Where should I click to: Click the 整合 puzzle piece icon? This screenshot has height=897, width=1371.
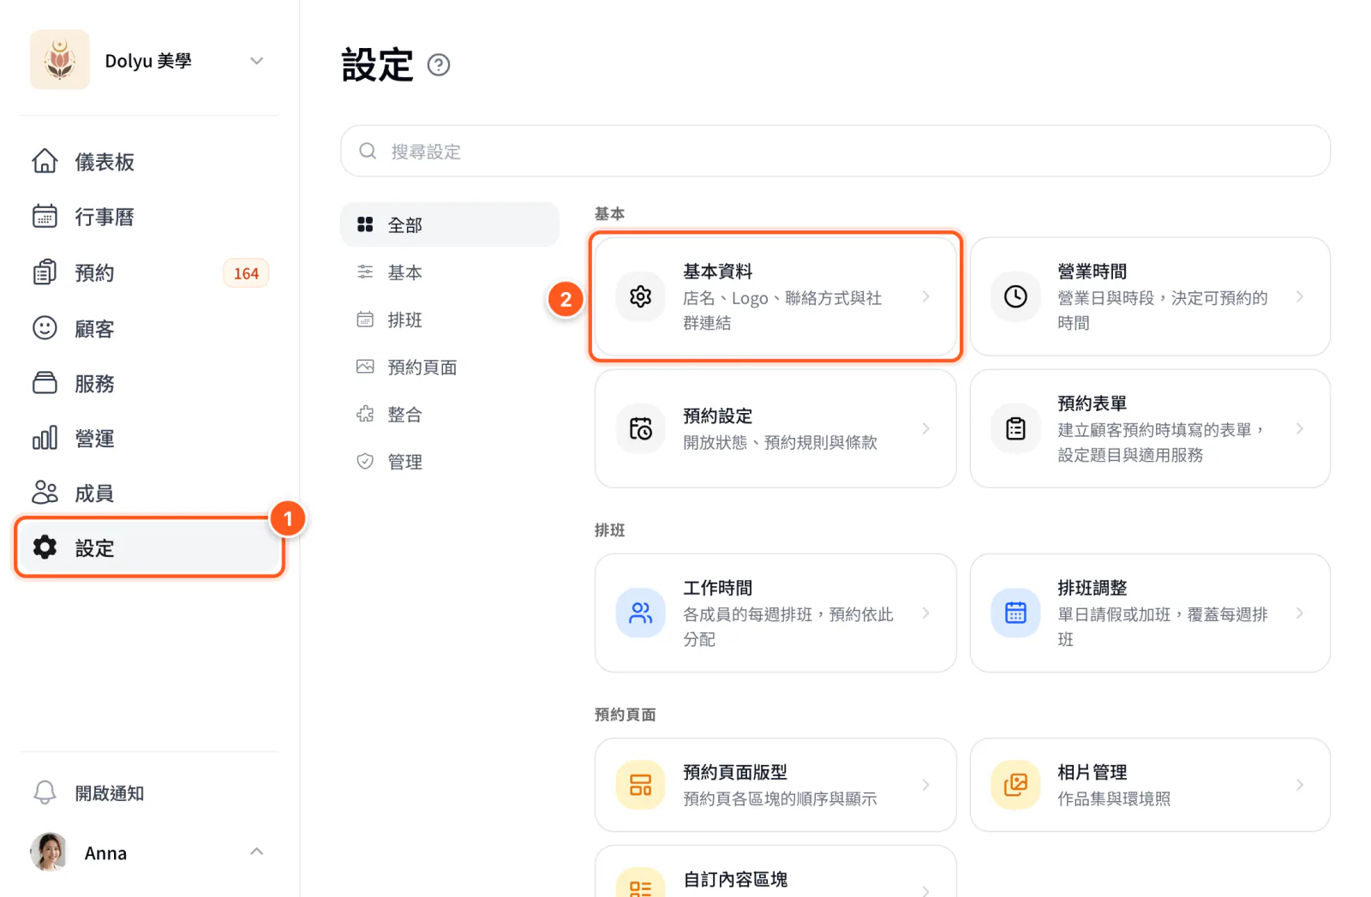(x=365, y=414)
